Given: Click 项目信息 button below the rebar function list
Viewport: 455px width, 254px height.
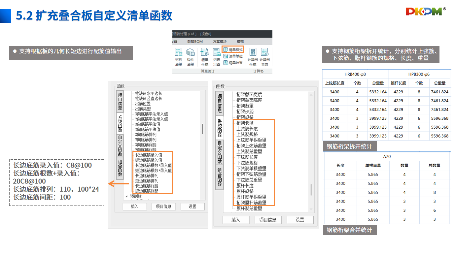Looking at the screenshot, I should (164, 206).
